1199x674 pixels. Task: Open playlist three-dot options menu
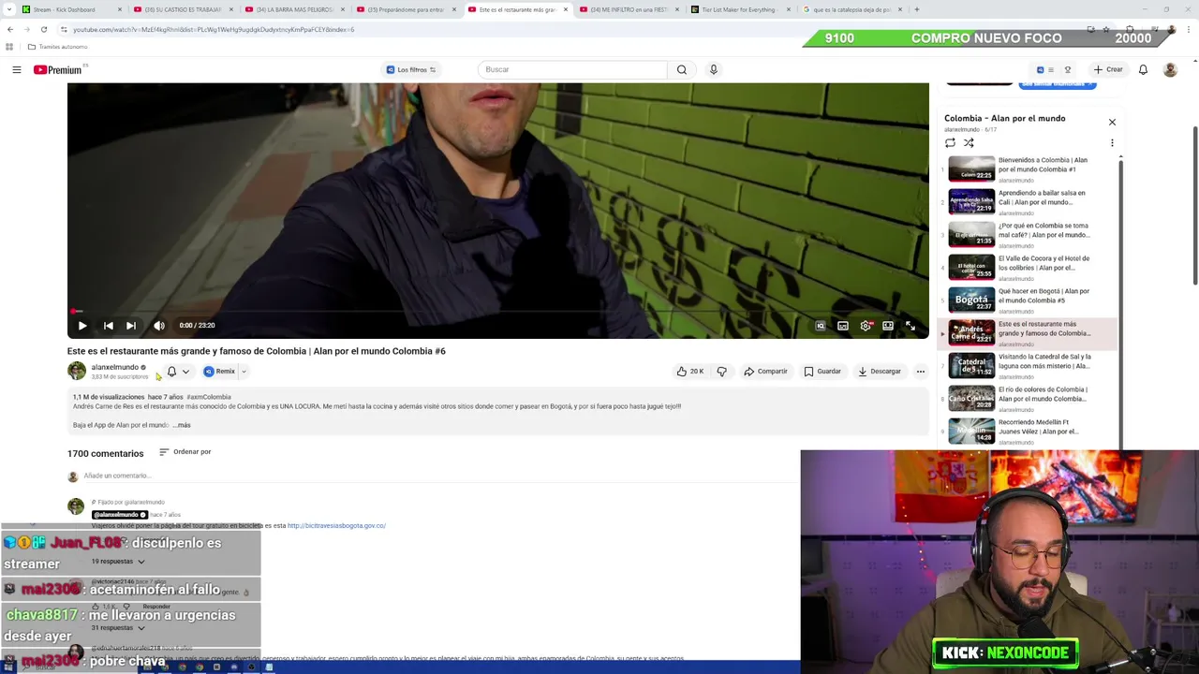click(1112, 143)
